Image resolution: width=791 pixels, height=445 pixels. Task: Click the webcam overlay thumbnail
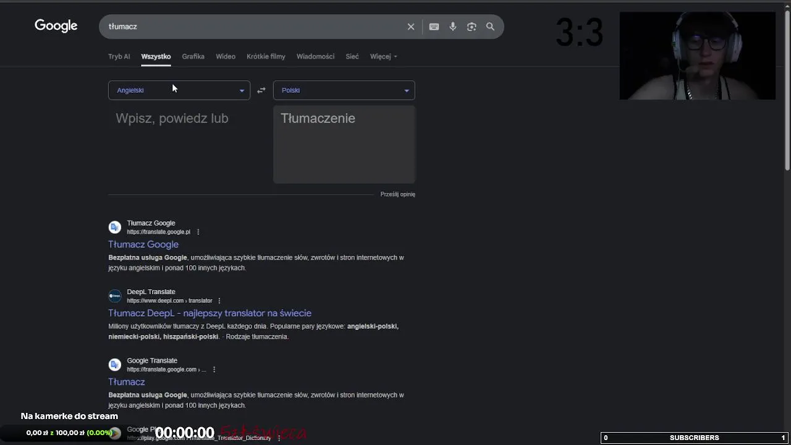tap(698, 56)
